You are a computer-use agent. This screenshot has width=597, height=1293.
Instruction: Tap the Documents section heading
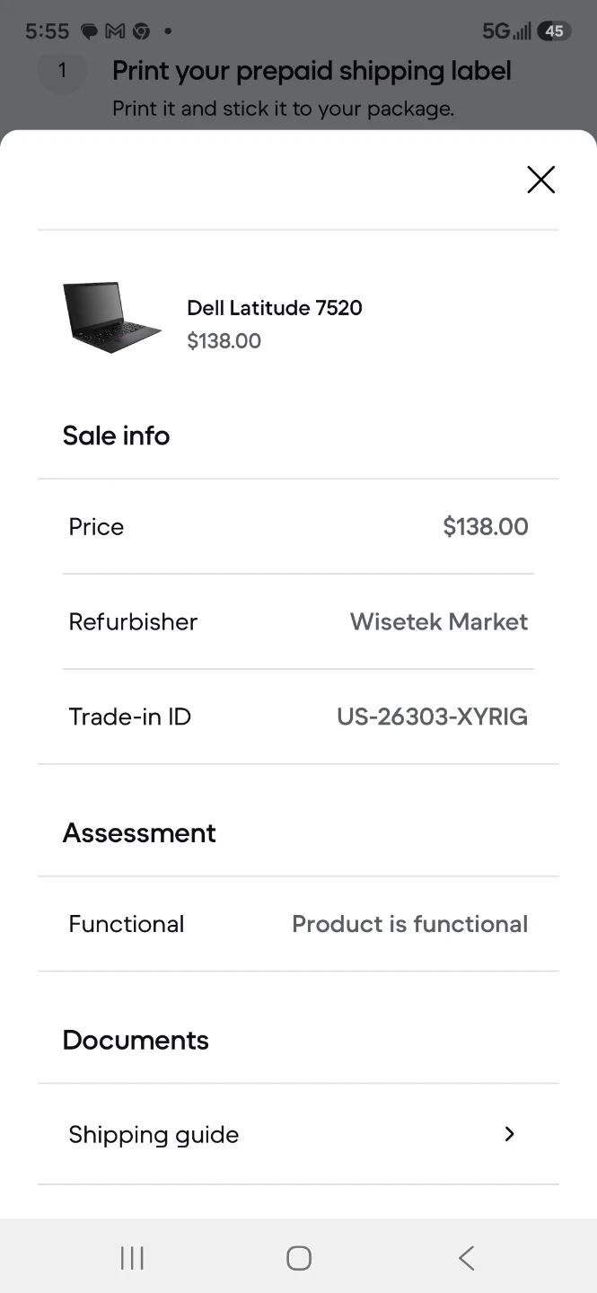point(136,1040)
